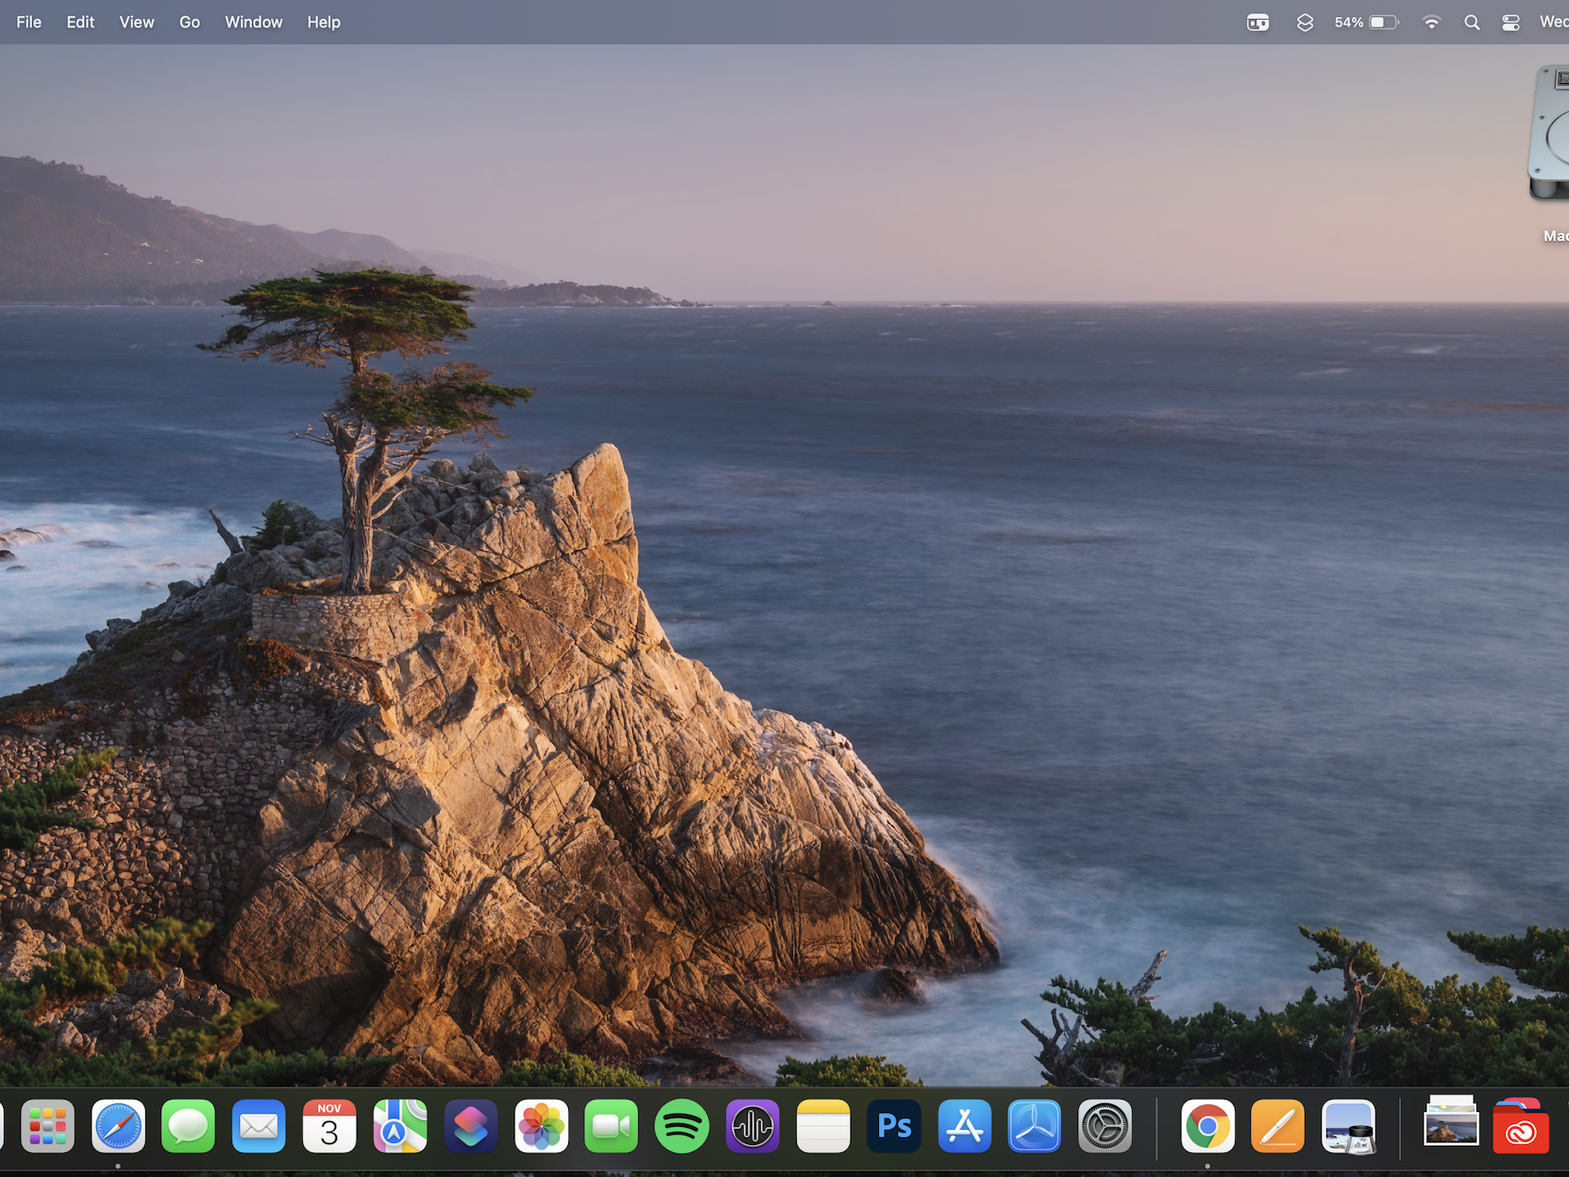
Task: Launch the Maps app
Action: (399, 1126)
